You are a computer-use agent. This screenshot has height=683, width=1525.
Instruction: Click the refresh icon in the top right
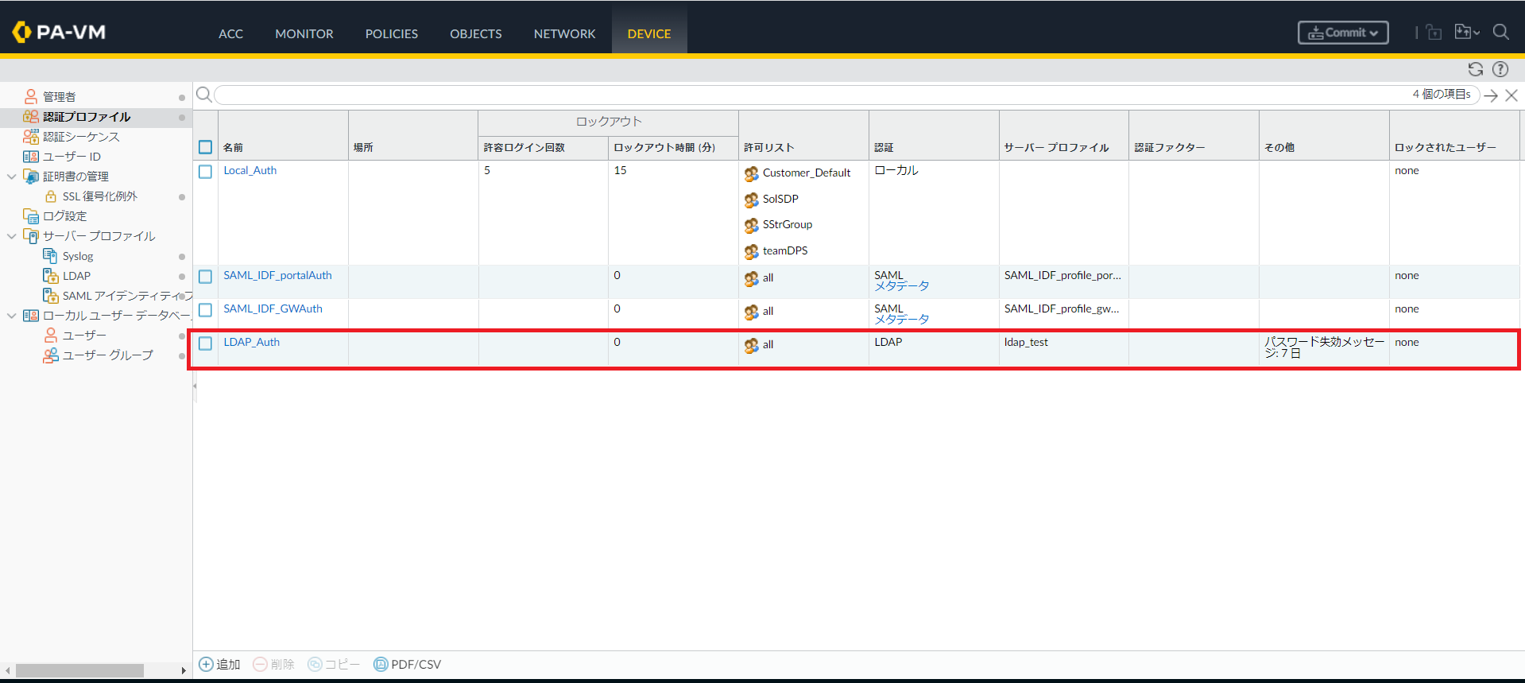pos(1475,69)
